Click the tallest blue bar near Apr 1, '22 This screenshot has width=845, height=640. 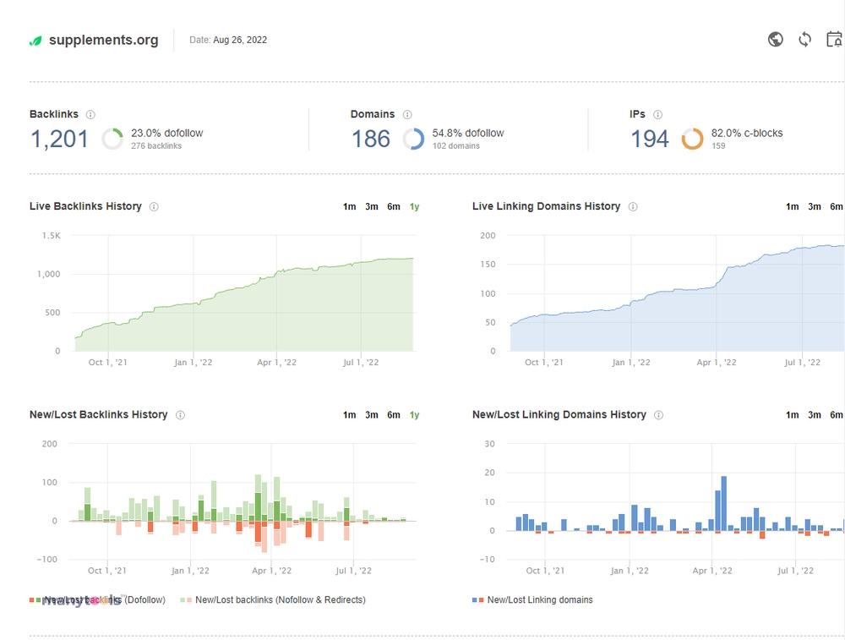724,504
